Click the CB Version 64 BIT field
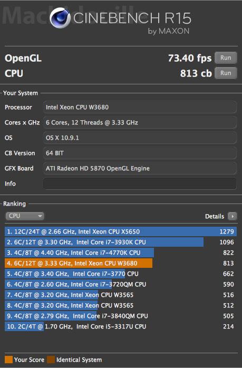The width and height of the screenshot is (242, 368). (x=140, y=153)
